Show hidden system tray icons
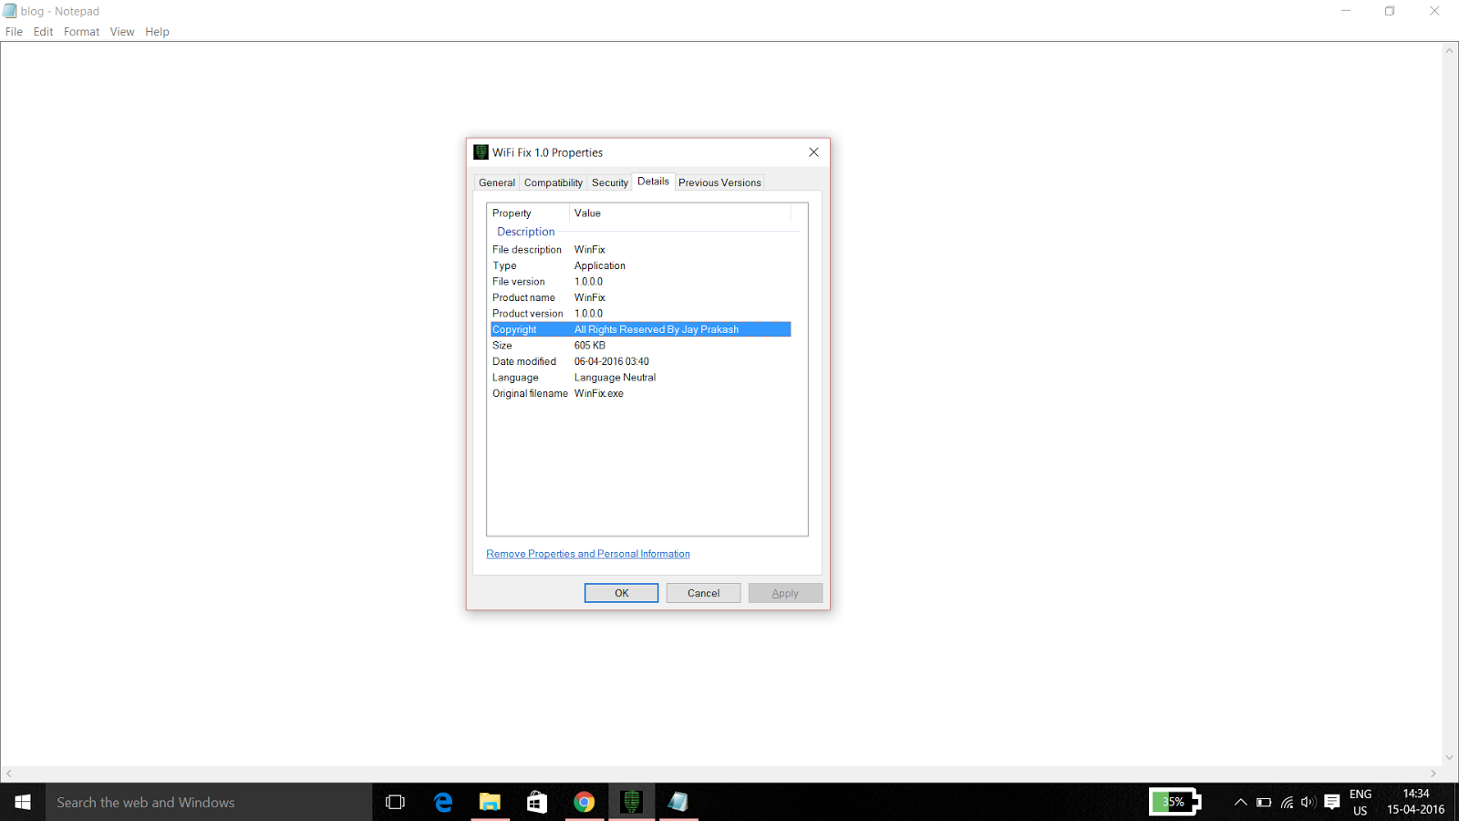1459x821 pixels. pos(1240,803)
